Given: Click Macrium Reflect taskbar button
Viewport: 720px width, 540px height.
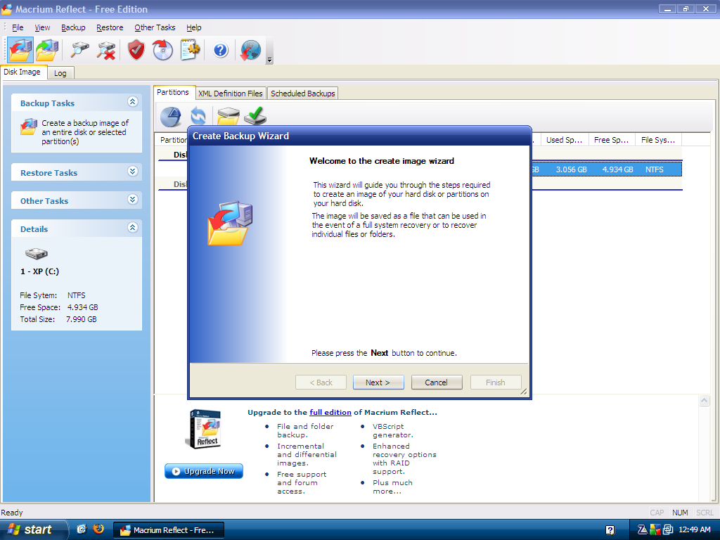Looking at the screenshot, I should 169,530.
